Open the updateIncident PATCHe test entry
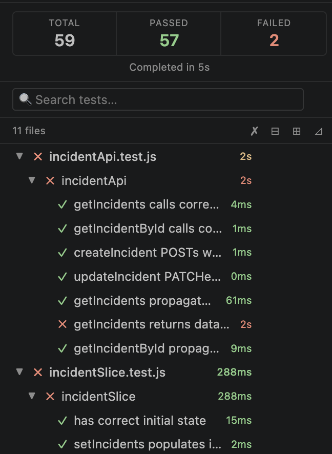332x454 pixels. (x=147, y=276)
